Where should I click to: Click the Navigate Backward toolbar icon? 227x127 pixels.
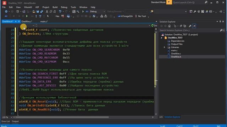coord(6,12)
